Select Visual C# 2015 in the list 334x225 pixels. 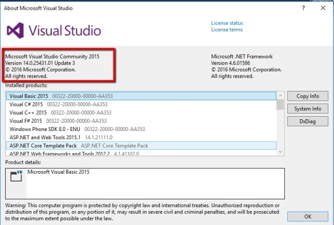141,104
